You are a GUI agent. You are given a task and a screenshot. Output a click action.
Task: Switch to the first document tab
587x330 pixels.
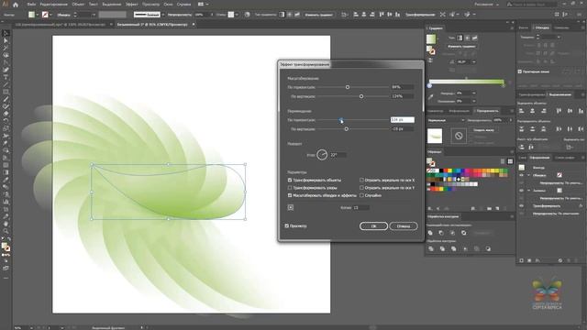tap(61, 25)
